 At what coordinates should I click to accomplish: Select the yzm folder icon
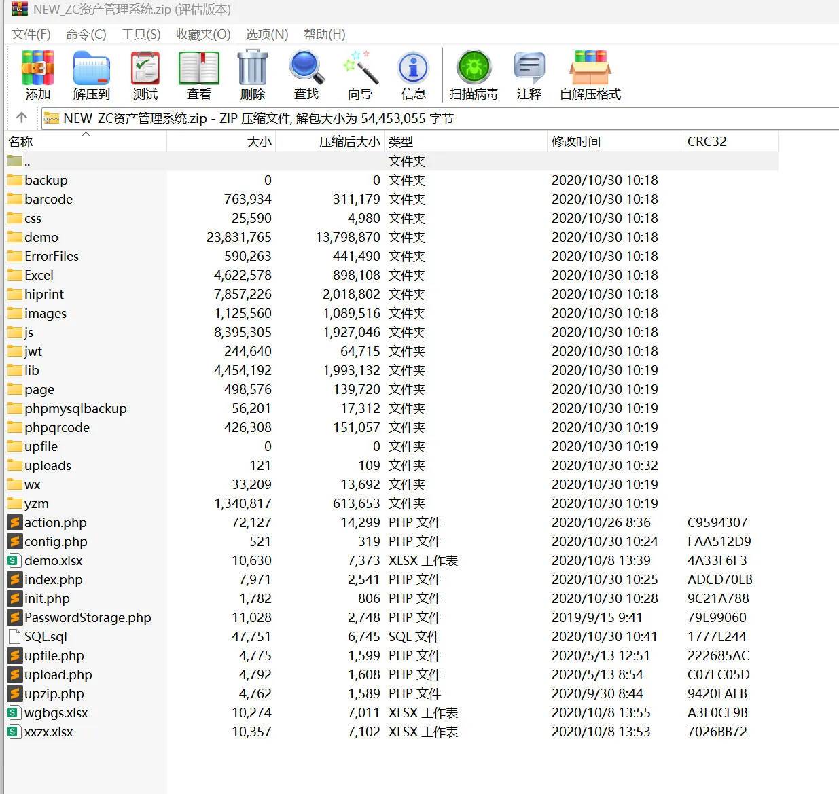[14, 503]
